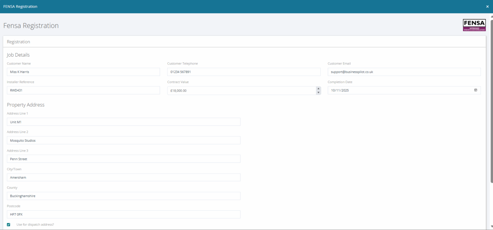
Task: Click the Contract Value increment arrow
Action: coord(318,89)
